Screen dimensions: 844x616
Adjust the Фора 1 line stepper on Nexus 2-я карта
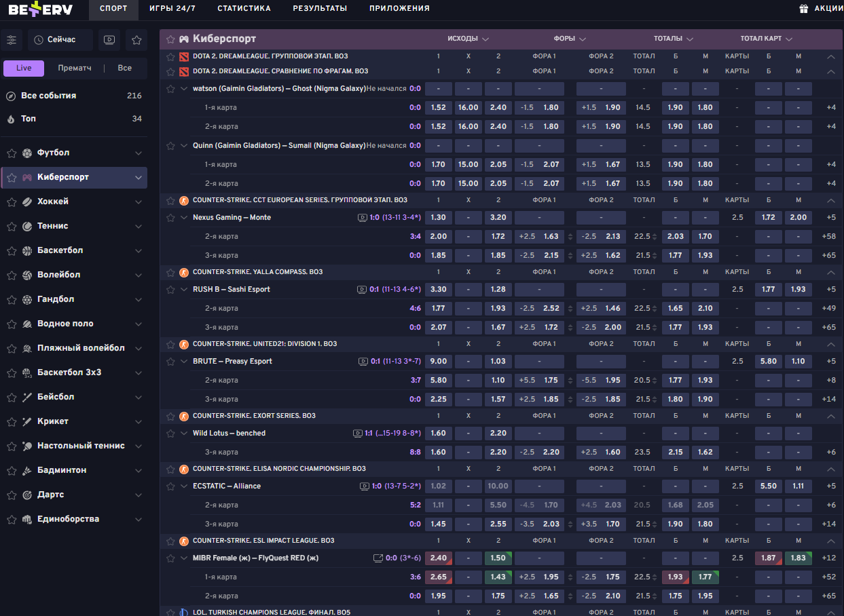tap(570, 236)
